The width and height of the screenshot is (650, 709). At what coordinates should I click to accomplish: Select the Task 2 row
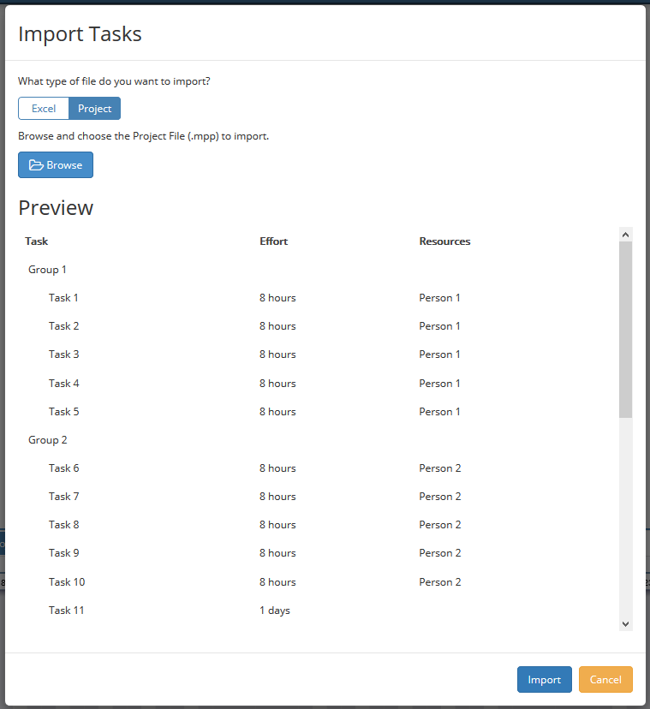coord(319,326)
